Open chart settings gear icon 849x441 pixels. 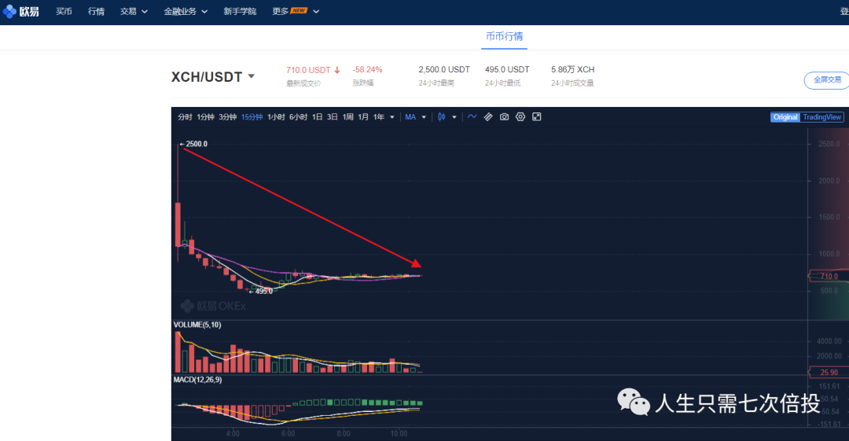pos(520,117)
